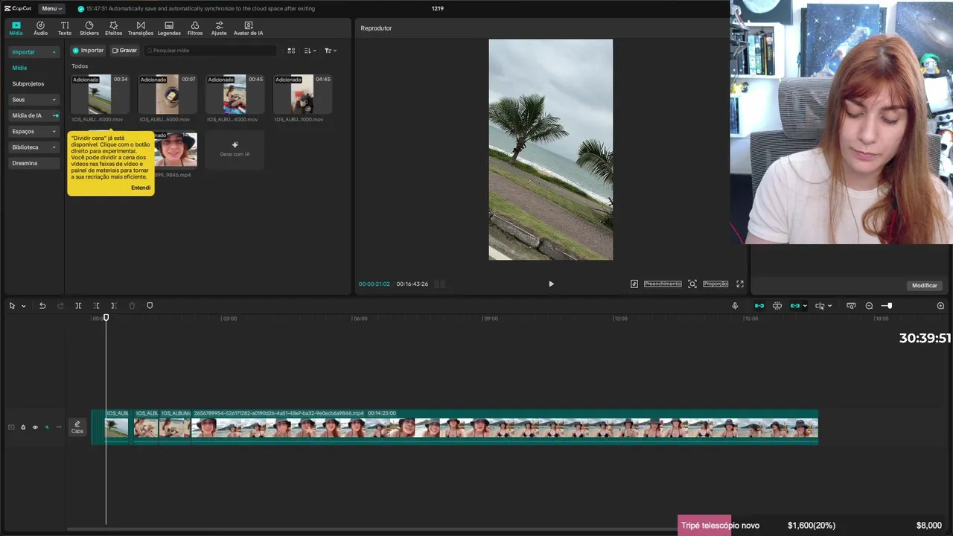The image size is (953, 536).
Task: Click the audio waveform icon under the preview
Action: tap(634, 284)
